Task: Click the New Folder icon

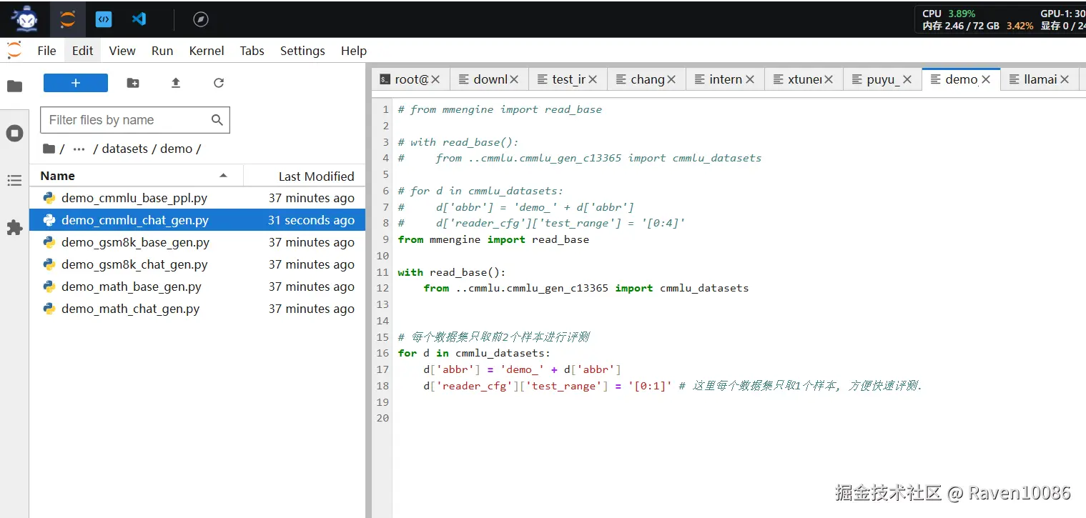Action: point(133,83)
